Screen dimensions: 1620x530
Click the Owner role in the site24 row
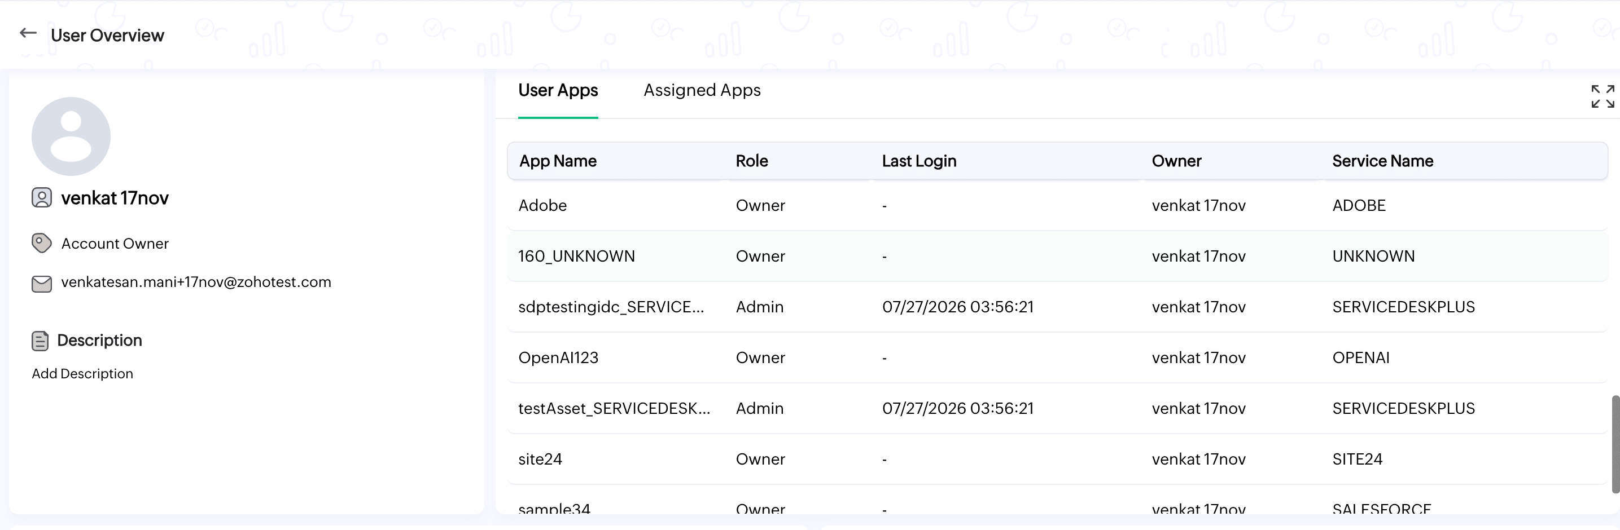(x=760, y=460)
